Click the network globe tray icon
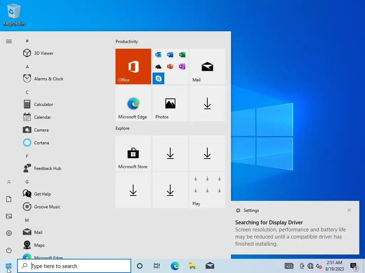The image size is (365, 273). click(310, 266)
